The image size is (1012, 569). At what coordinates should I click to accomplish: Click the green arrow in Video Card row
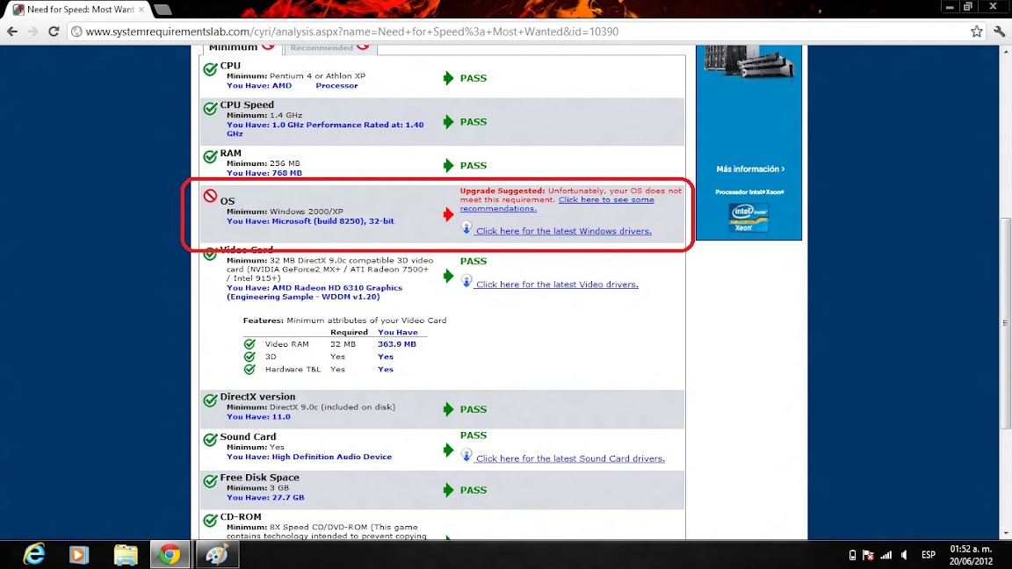(449, 276)
